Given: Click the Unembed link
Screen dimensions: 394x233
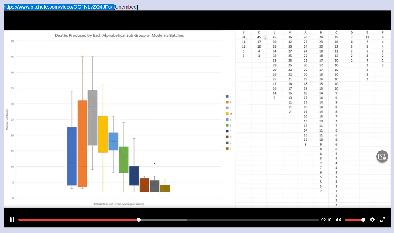Looking at the screenshot, I should click(x=126, y=7).
